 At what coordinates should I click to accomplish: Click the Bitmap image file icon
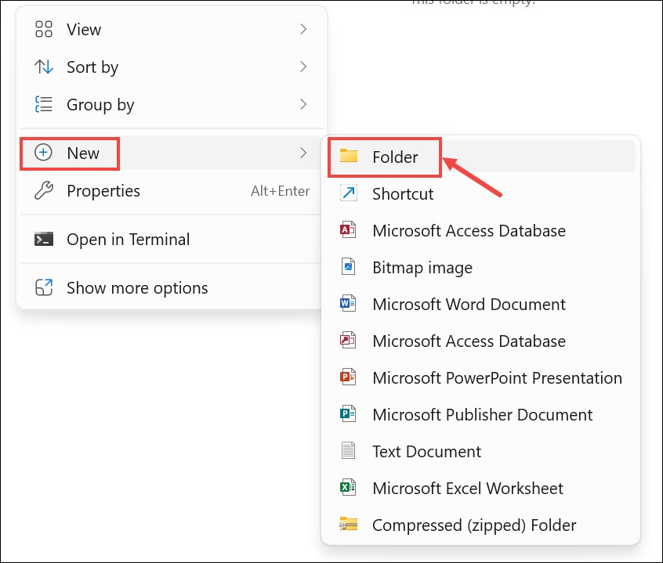click(349, 267)
